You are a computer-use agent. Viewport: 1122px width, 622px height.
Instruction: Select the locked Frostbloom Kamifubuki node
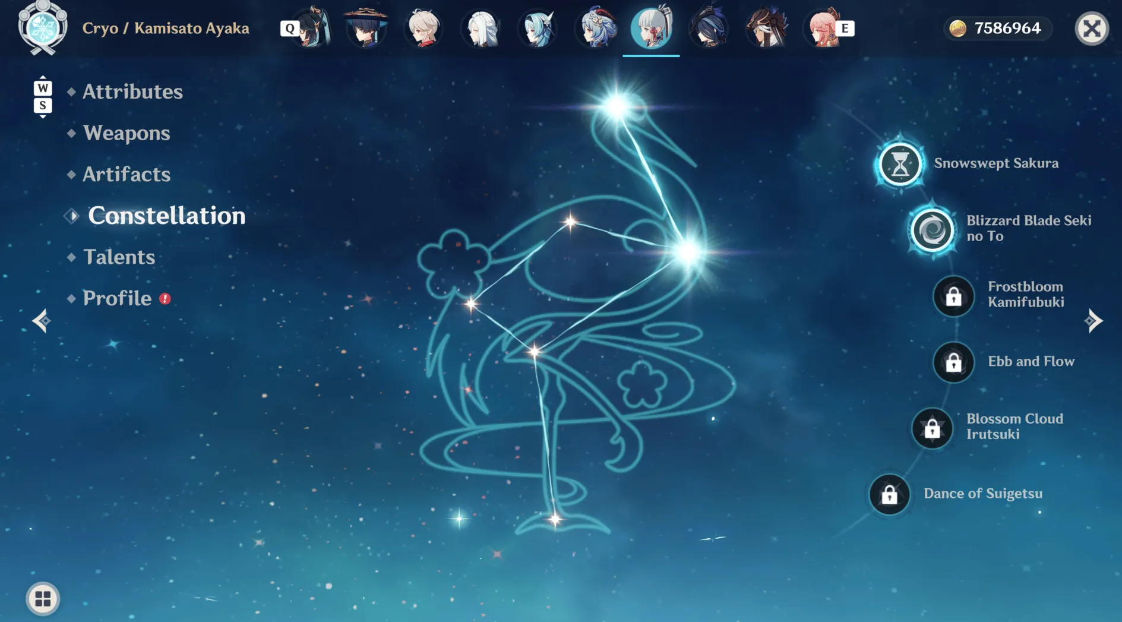tap(953, 296)
